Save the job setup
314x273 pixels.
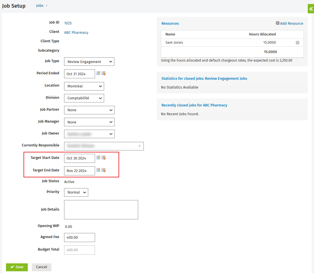click(17, 267)
